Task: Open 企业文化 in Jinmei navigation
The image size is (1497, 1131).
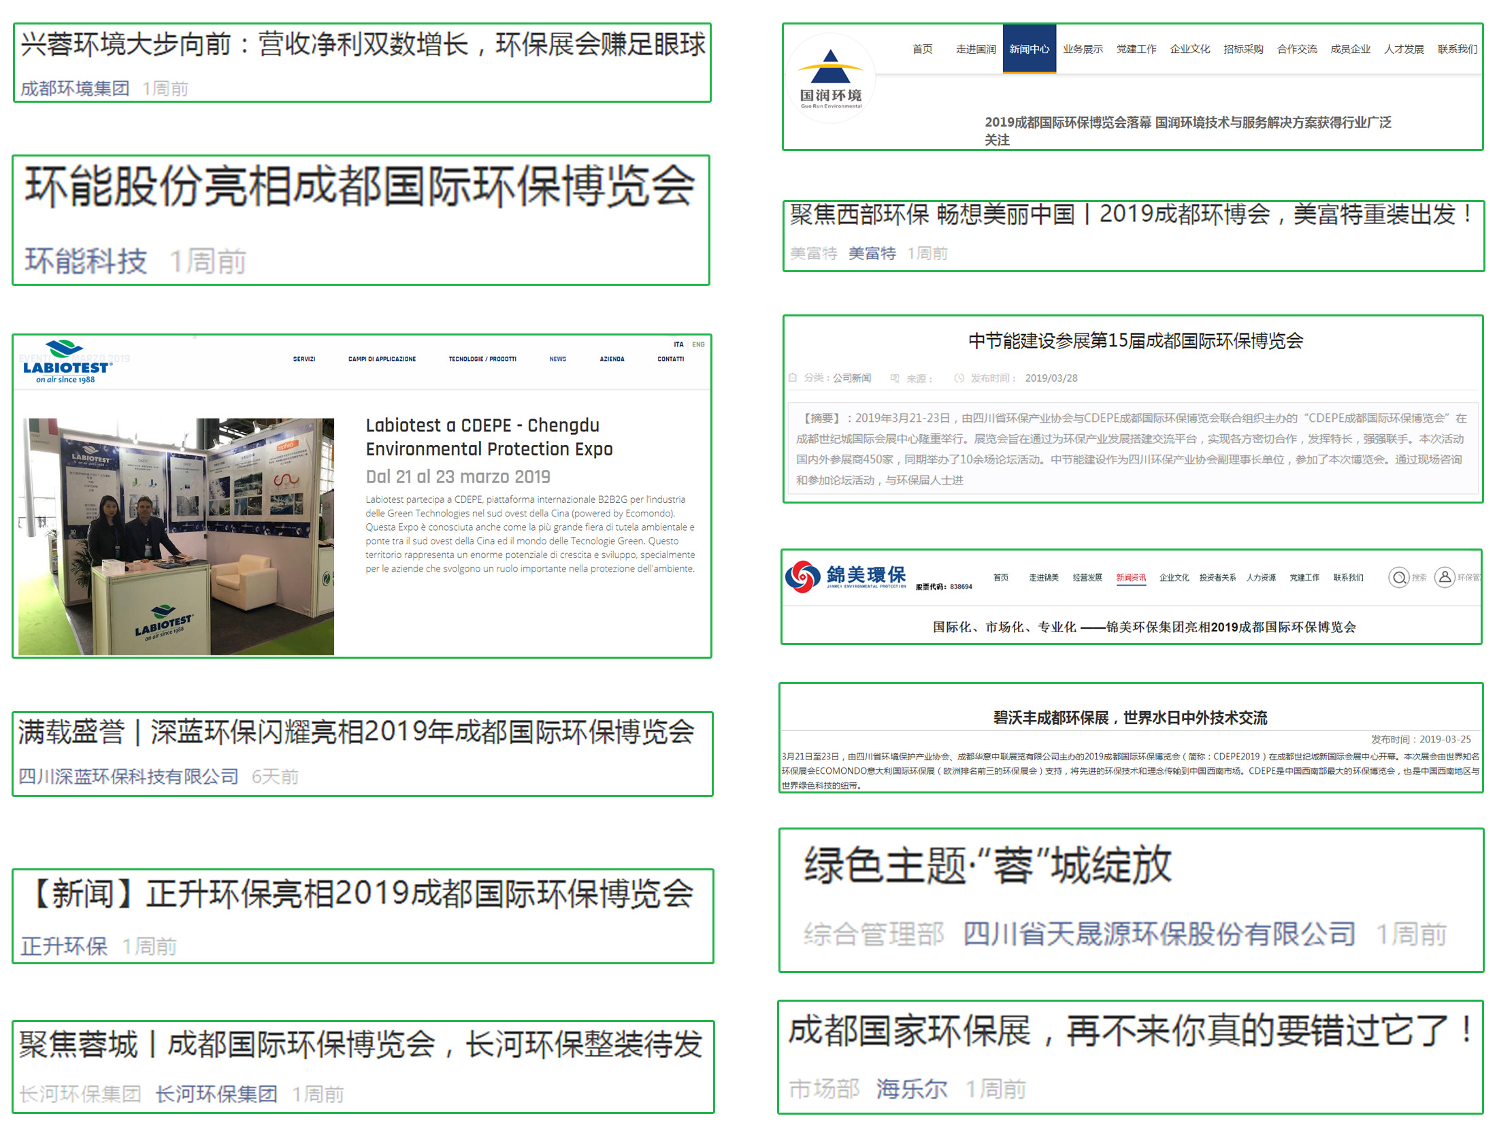Action: [1174, 578]
